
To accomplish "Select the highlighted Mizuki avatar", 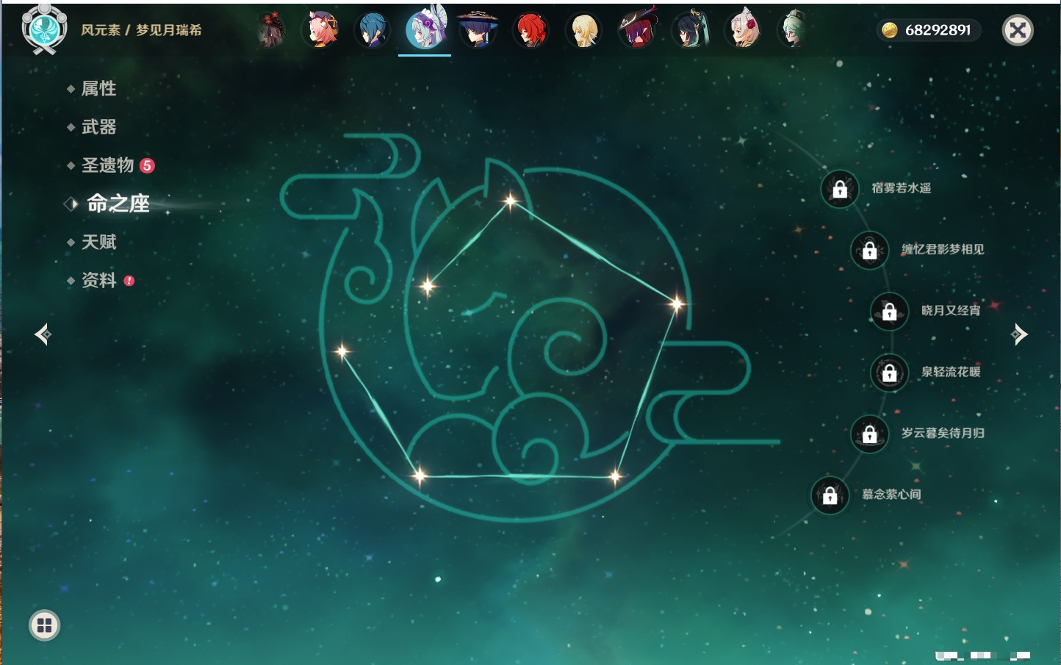I will 425,29.
